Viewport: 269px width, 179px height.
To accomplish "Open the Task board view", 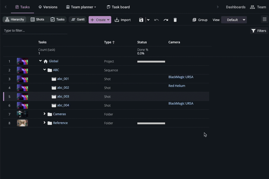I will pyautogui.click(x=118, y=7).
